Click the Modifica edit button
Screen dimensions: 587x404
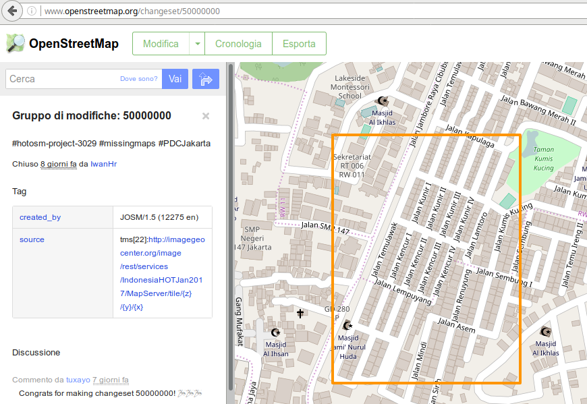pyautogui.click(x=161, y=44)
